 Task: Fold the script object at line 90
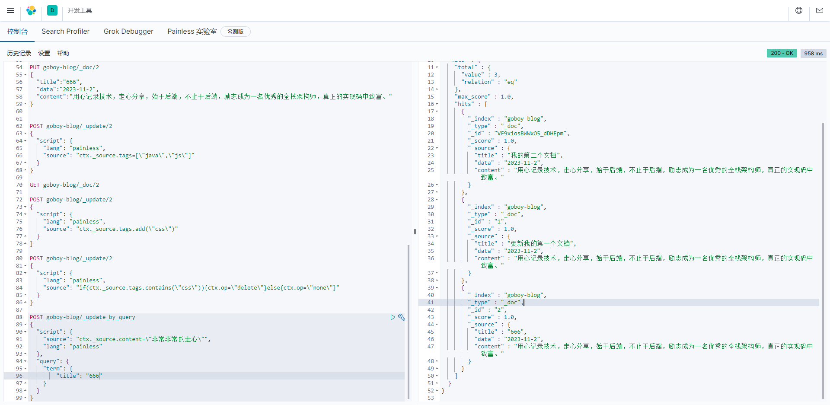[25, 332]
